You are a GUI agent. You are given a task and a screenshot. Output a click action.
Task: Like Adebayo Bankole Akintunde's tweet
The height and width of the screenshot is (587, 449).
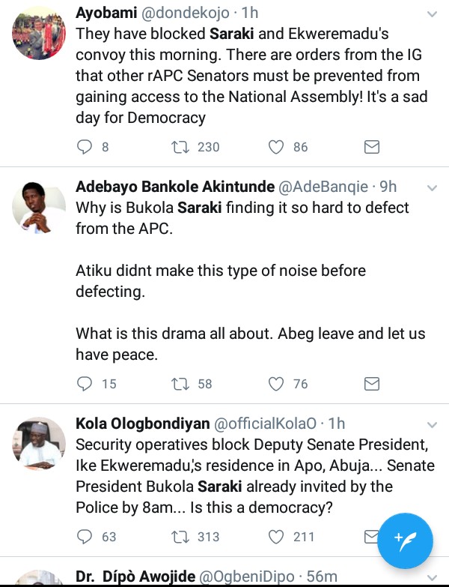(277, 384)
